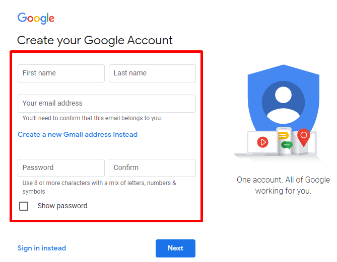Focus the Last name field
This screenshot has width=337, height=262.
(152, 73)
